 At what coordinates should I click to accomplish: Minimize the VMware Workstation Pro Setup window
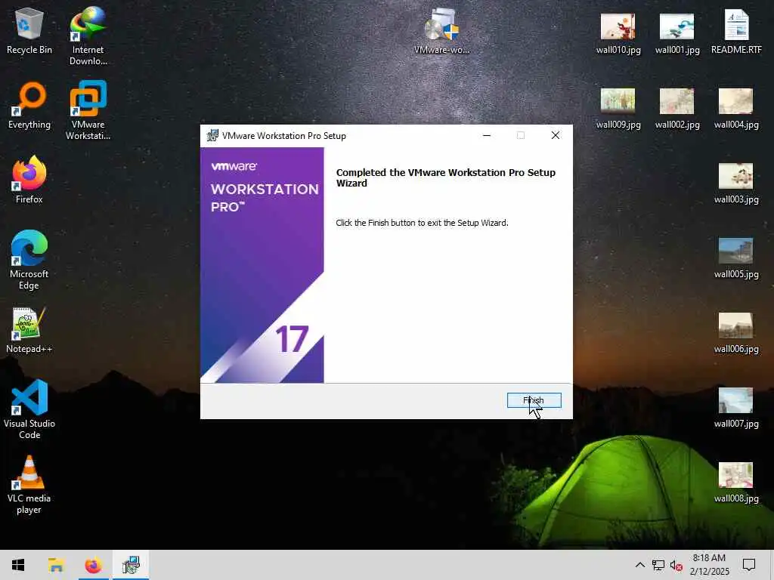click(x=486, y=135)
